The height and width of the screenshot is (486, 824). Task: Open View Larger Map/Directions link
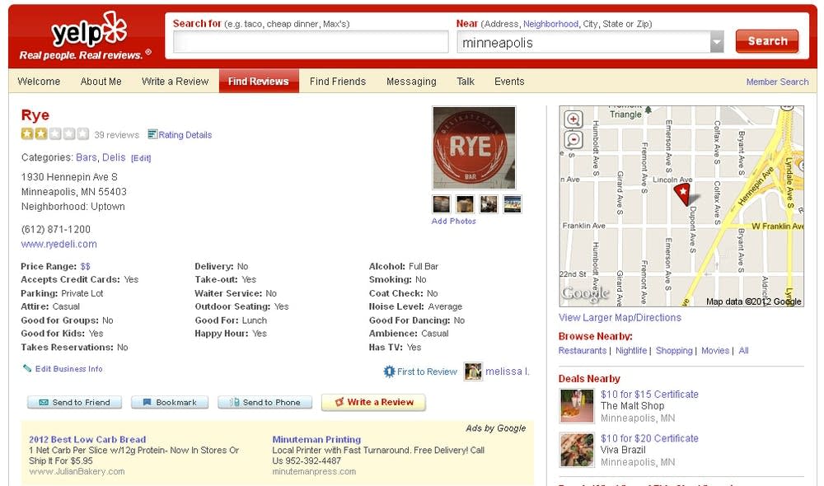point(620,318)
